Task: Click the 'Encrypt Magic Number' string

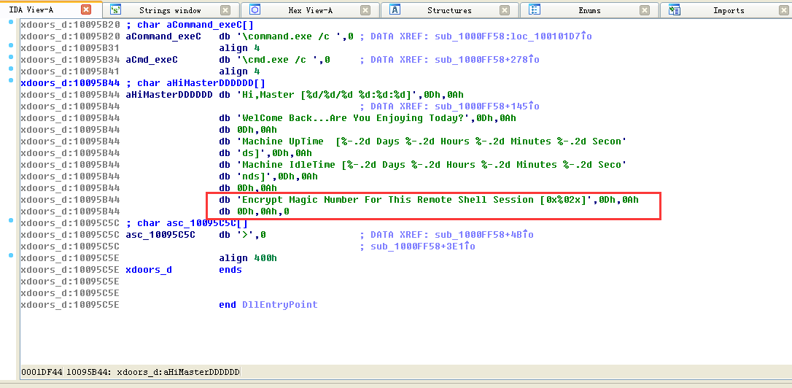Action: pos(414,200)
